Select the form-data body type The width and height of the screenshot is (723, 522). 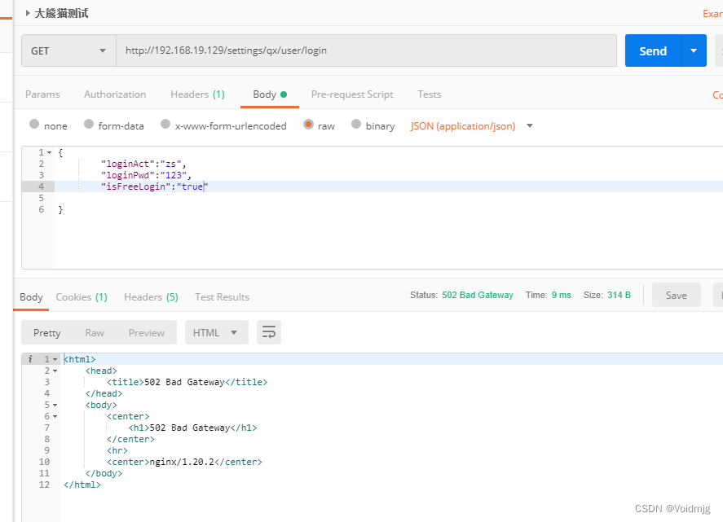pos(89,124)
